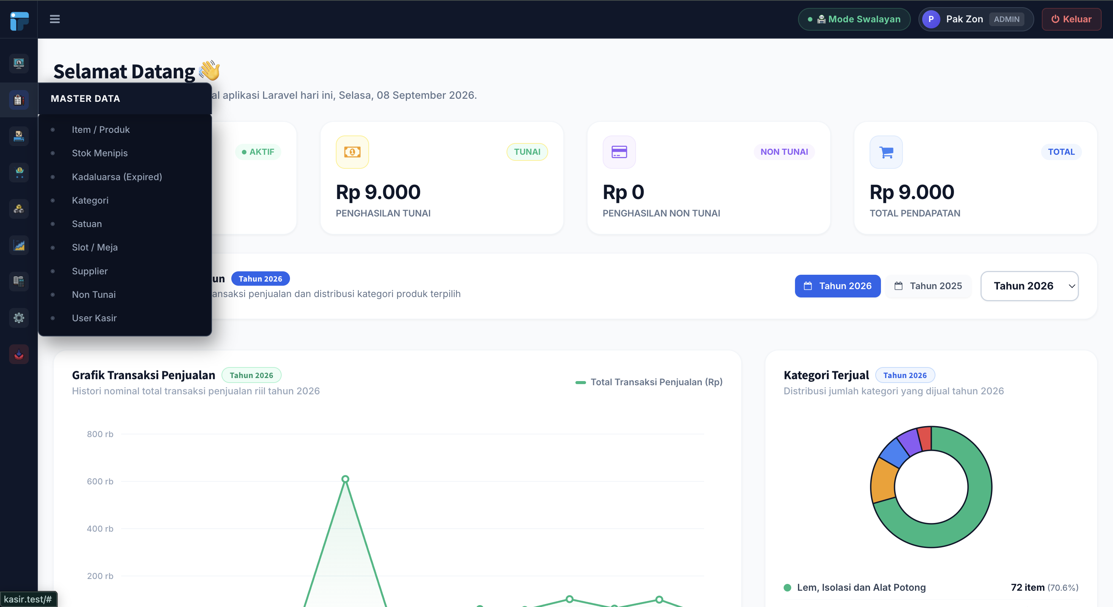Click the NON TUNAI badge
The height and width of the screenshot is (607, 1113).
pos(784,152)
